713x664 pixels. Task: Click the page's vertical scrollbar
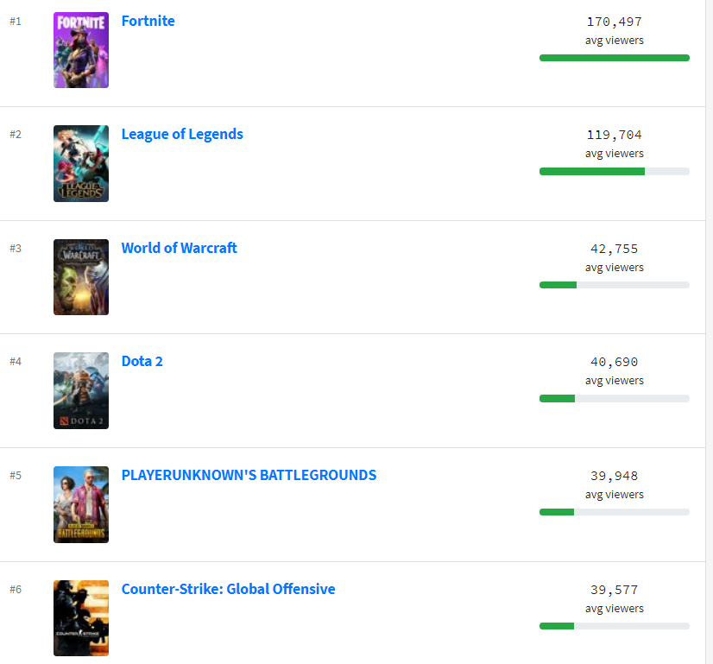(x=709, y=332)
